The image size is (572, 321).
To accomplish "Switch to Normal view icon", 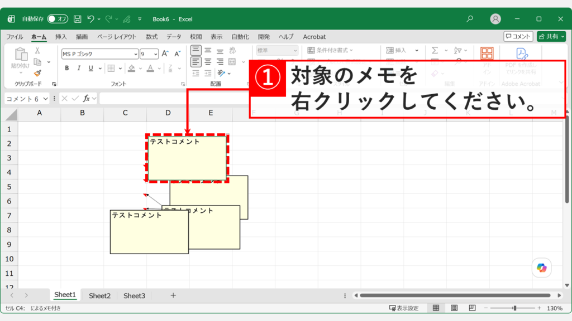I will pyautogui.click(x=436, y=308).
